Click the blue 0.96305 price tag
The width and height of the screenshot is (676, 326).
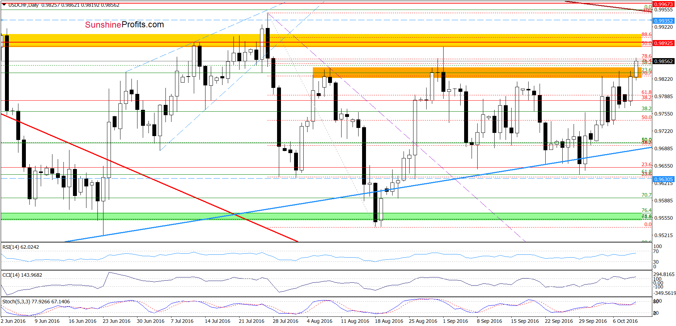[663, 179]
